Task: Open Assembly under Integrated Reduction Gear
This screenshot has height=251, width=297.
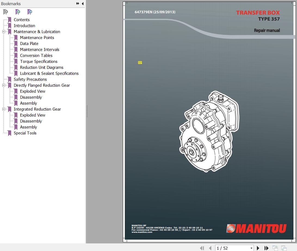Action: pos(28,127)
